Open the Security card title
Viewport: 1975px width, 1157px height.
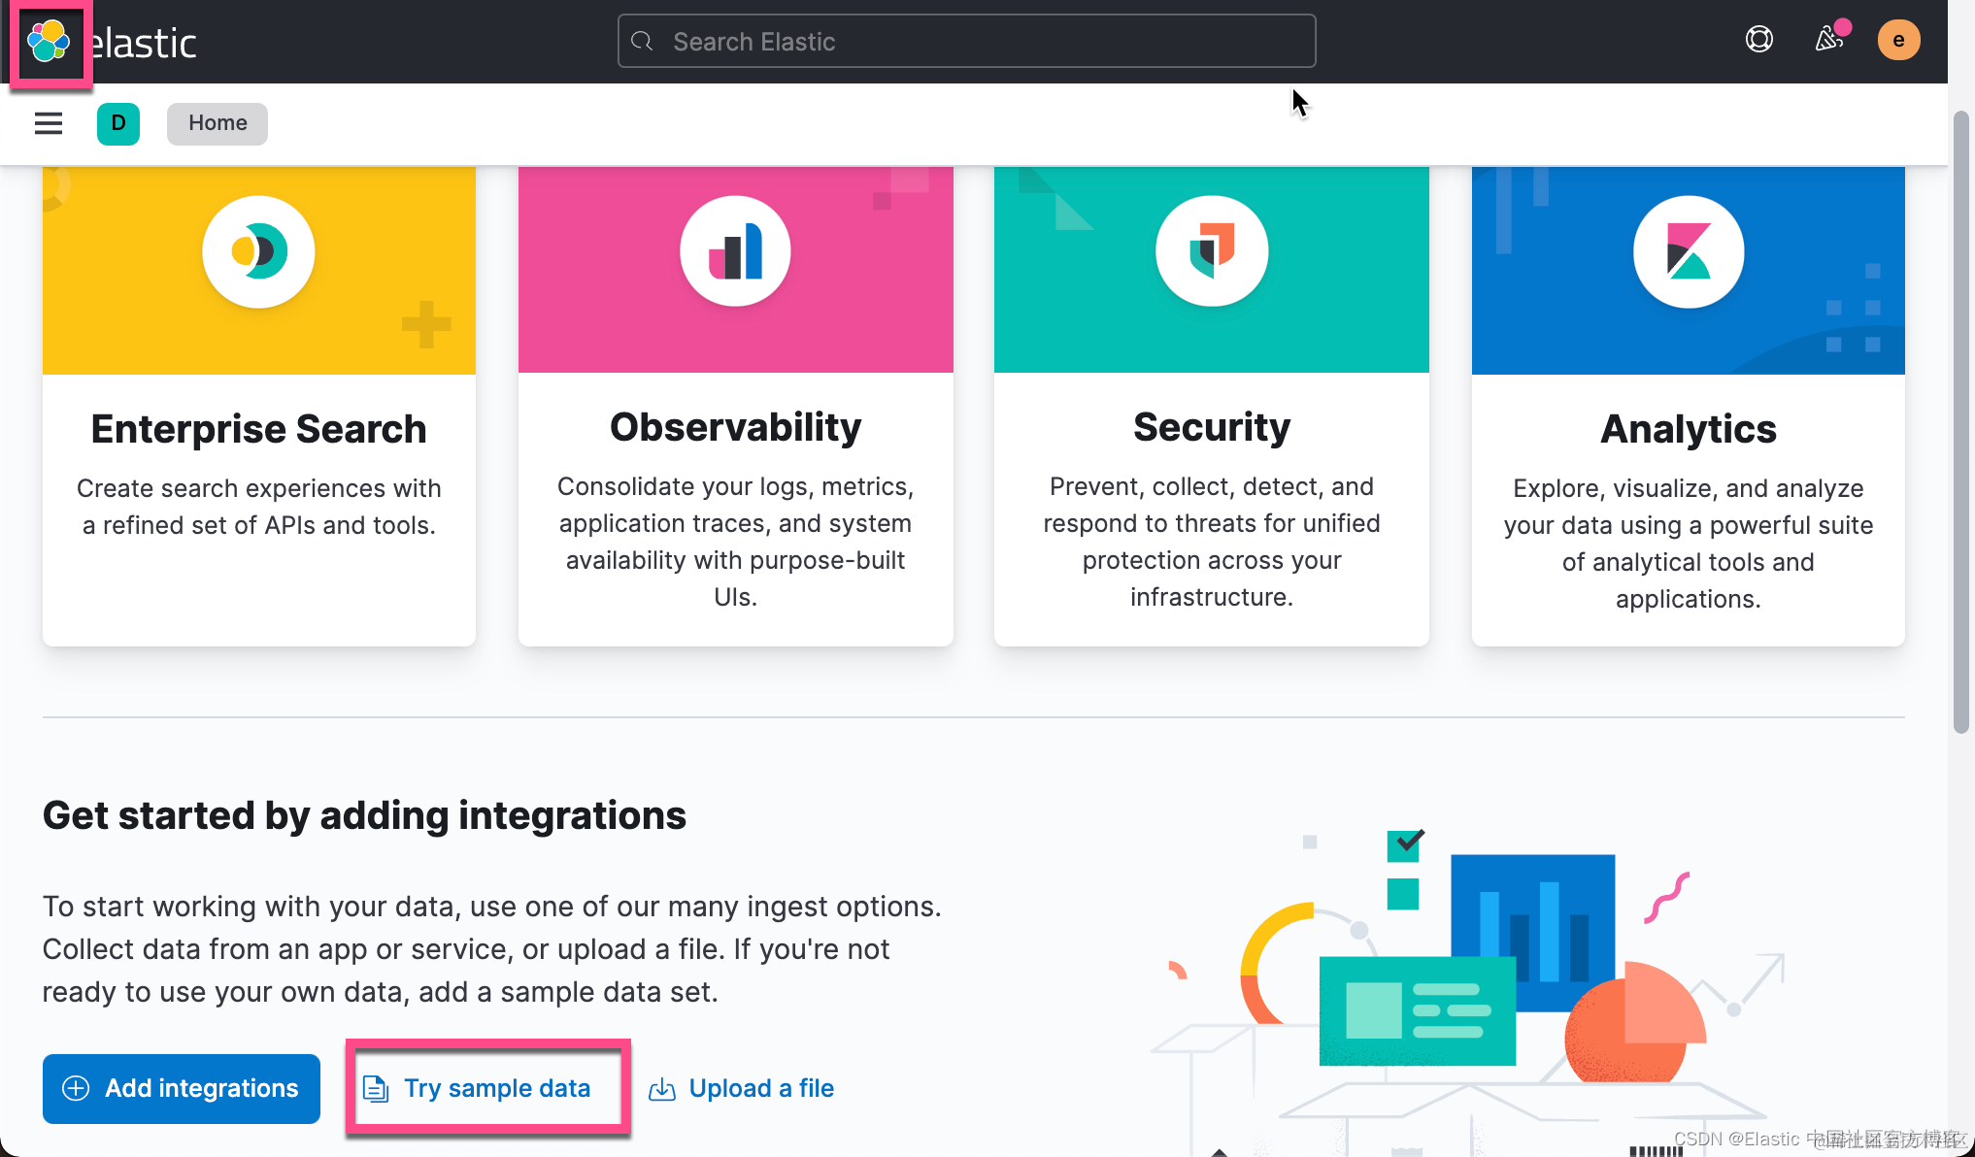coord(1212,427)
